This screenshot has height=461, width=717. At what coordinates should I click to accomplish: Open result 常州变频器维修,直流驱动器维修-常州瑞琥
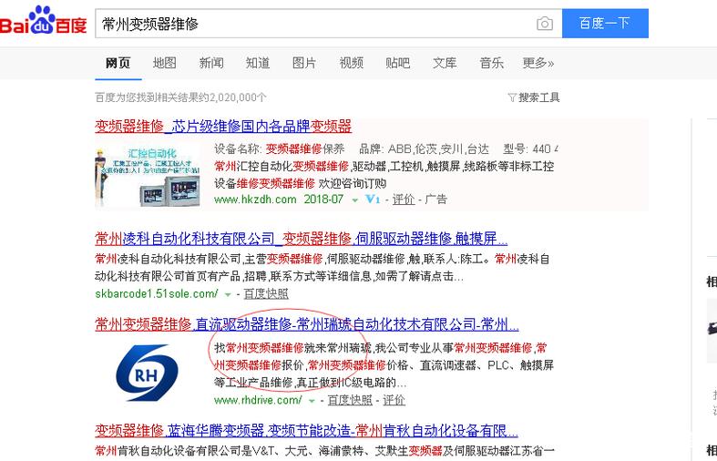[307, 324]
